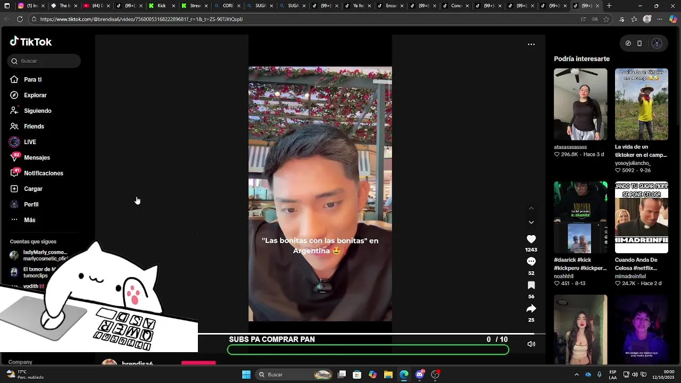This screenshot has width=681, height=383.
Task: Share video with the arrow icon
Action: point(531,309)
